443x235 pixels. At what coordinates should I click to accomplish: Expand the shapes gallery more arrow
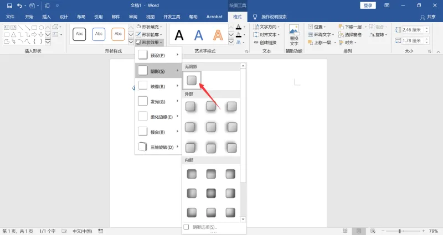(x=48, y=42)
